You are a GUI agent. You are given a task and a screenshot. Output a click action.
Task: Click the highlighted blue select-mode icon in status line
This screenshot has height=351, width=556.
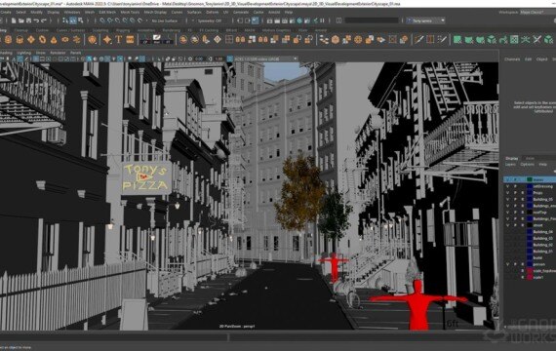[x=73, y=20]
